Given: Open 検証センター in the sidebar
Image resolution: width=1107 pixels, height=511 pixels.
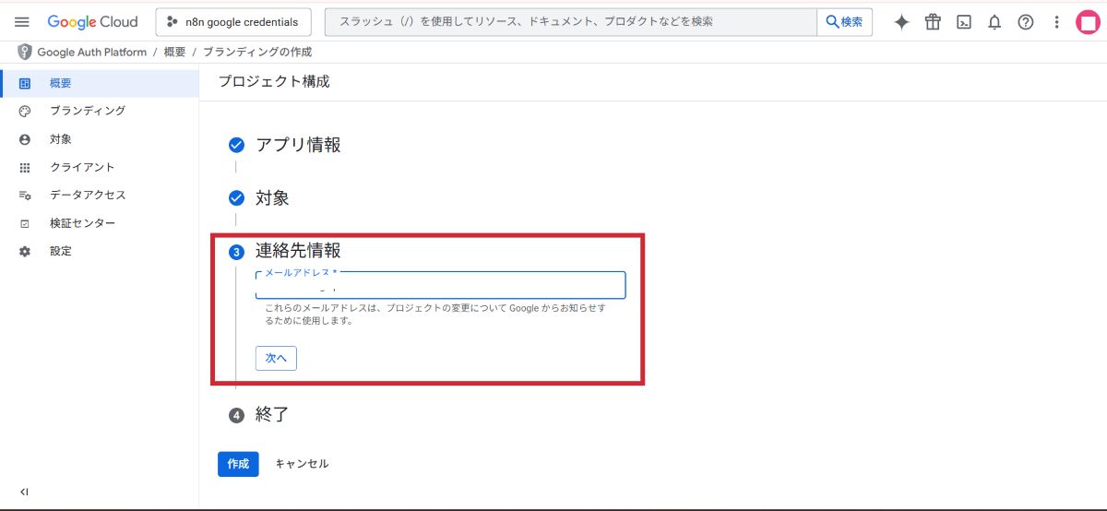Looking at the screenshot, I should tap(82, 223).
